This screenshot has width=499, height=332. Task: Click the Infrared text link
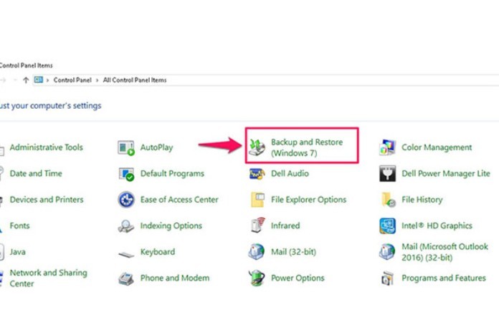[285, 225]
